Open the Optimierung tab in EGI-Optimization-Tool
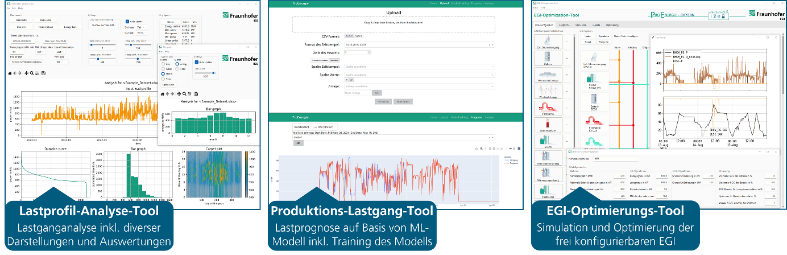The image size is (787, 255). (x=612, y=26)
